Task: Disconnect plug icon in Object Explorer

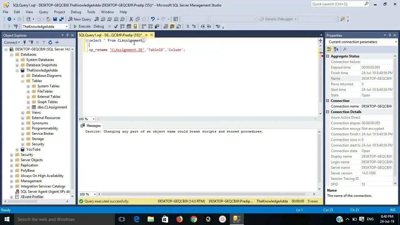Action: coord(31,42)
